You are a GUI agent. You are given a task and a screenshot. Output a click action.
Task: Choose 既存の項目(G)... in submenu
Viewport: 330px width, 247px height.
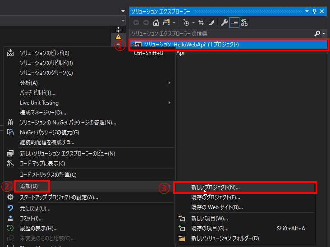(245, 229)
